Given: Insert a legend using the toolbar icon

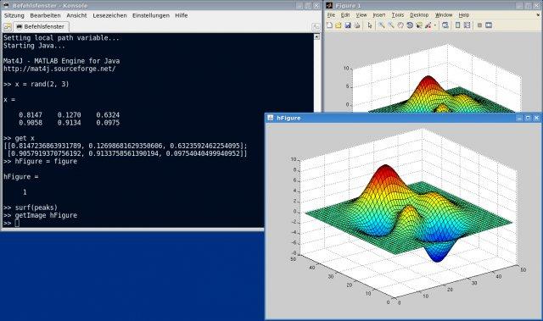Looking at the screenshot, I should tap(467, 25).
